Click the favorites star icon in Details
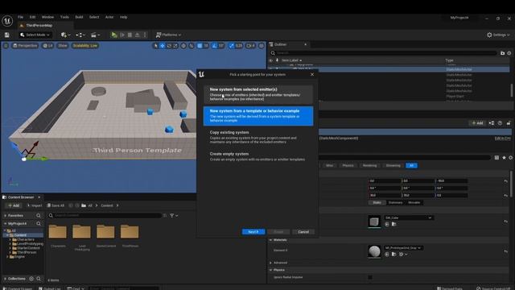This screenshot has height=290, width=515. (x=504, y=158)
